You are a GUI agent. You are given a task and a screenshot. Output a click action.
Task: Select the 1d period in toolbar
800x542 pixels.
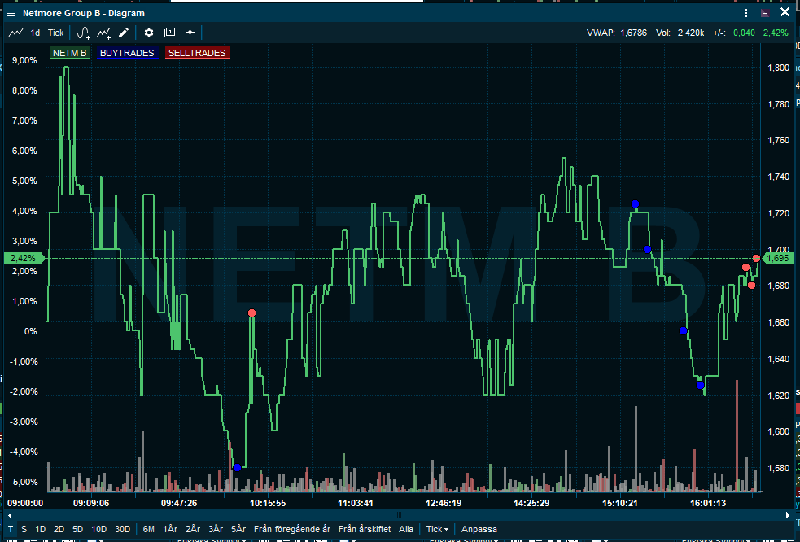pos(35,33)
